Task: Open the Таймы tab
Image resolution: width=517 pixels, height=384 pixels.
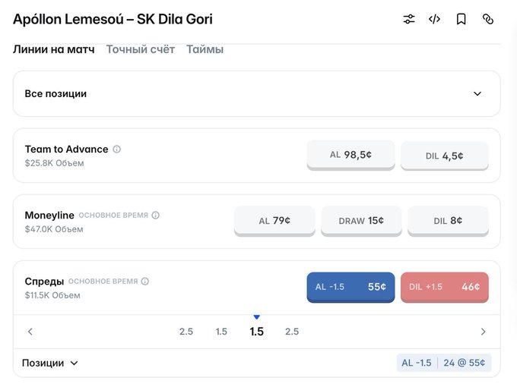Action: tap(205, 49)
